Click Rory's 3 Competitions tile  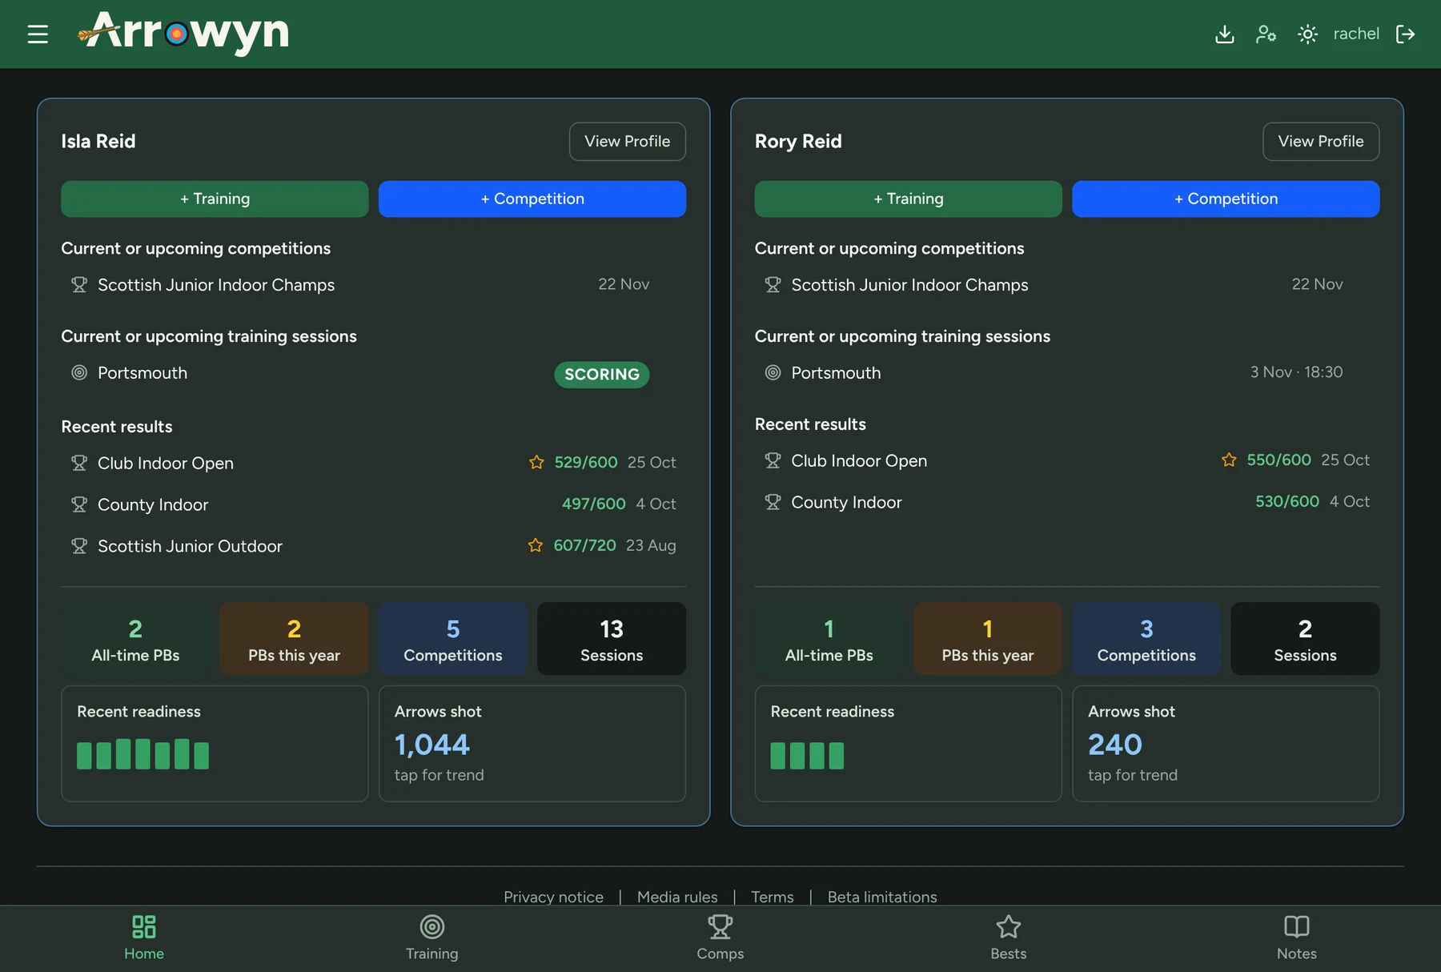pos(1146,639)
